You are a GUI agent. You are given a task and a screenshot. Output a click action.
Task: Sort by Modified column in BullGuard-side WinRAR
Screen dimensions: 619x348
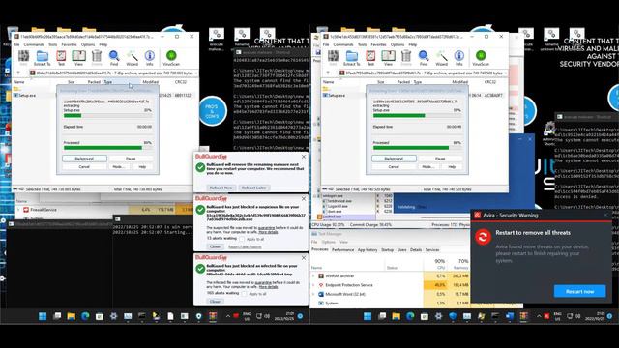(151, 82)
